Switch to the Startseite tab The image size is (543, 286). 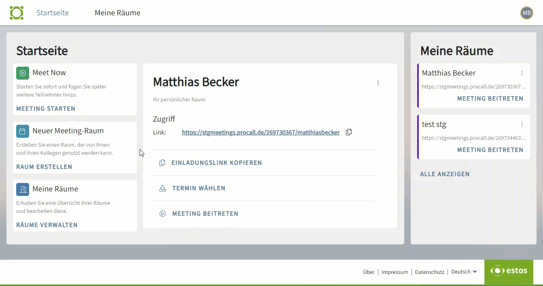pos(53,13)
